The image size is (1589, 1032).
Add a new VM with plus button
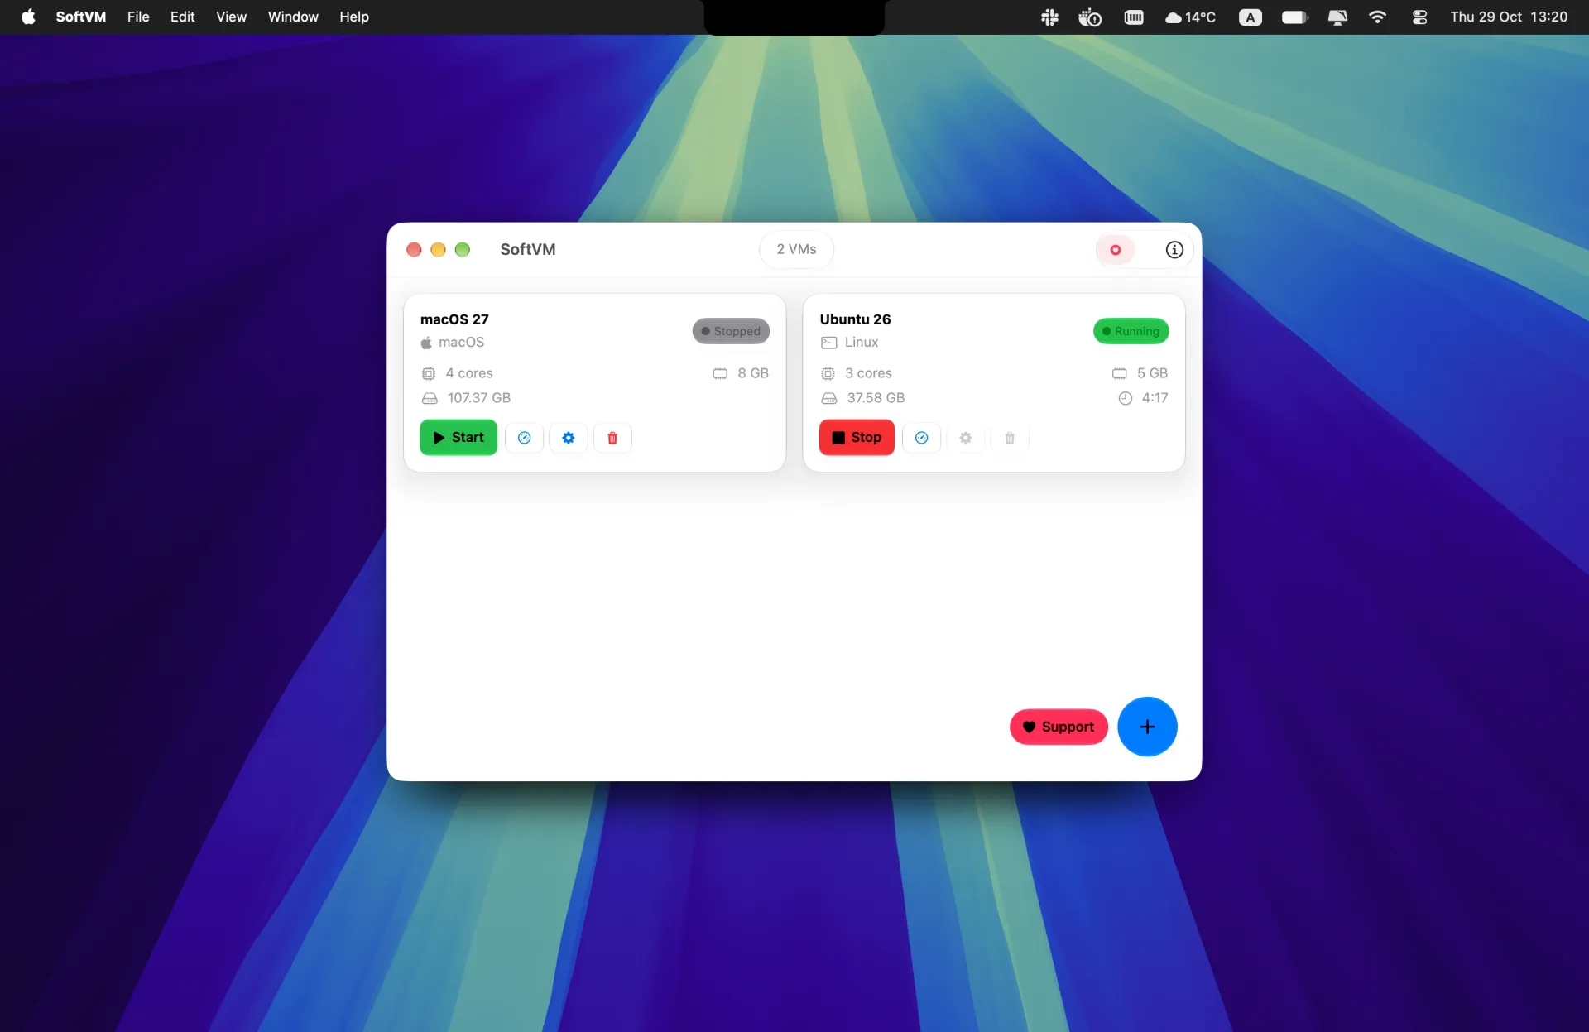click(x=1147, y=727)
